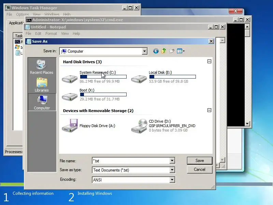
Task: Select System Reserved (C:) drive icon
Action: (x=70, y=79)
